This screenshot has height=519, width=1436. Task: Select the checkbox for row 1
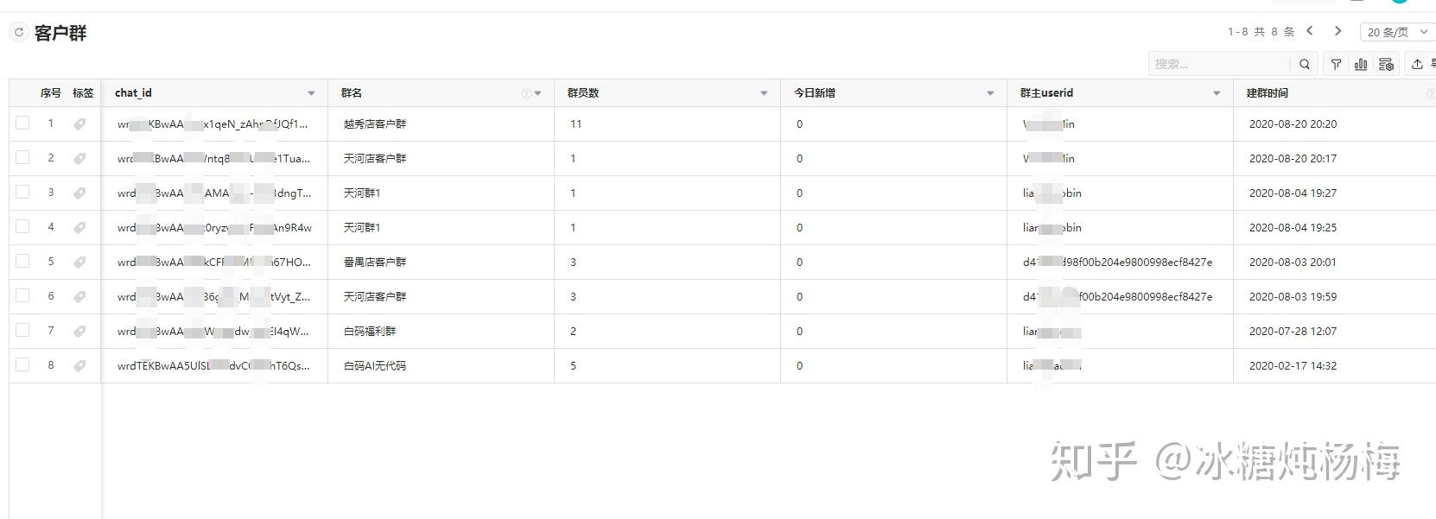[22, 123]
